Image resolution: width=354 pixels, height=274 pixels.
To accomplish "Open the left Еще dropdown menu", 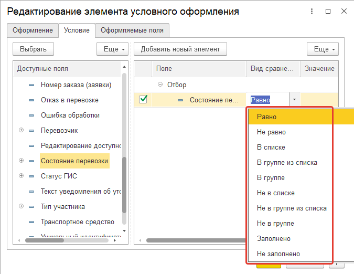I will (112, 49).
